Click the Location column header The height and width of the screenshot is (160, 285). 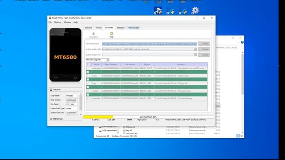(x=181, y=64)
